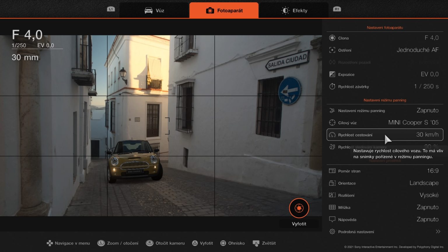
Task: Click the Rychlost závěrky timer icon
Action: [x=332, y=86]
